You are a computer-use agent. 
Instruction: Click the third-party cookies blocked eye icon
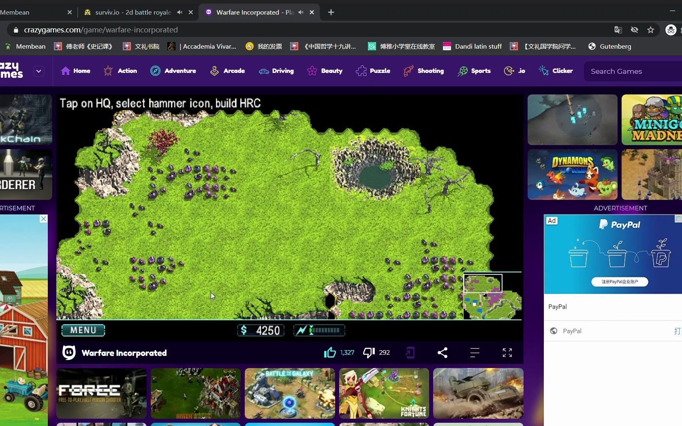click(635, 30)
